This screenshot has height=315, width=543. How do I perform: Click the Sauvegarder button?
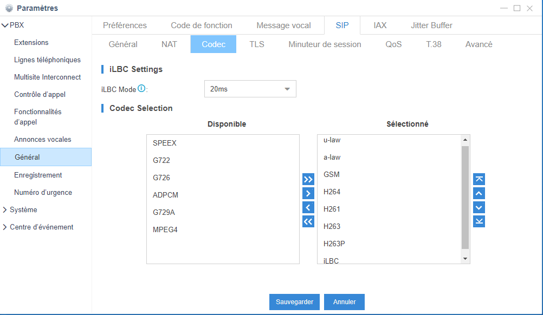294,302
